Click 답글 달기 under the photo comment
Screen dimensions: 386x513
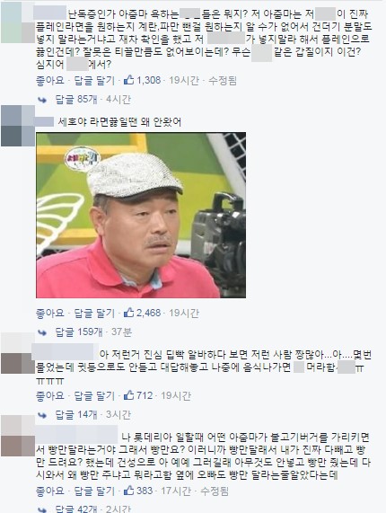click(x=94, y=313)
